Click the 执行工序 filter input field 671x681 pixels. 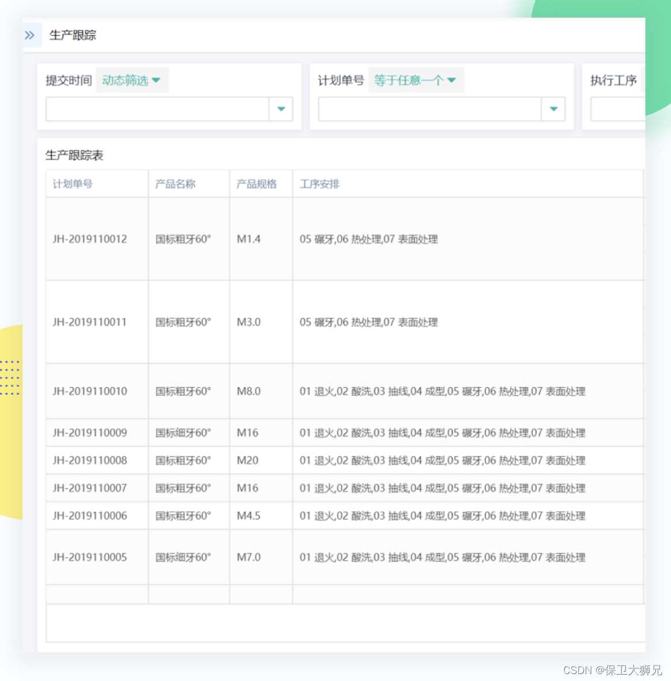click(617, 109)
